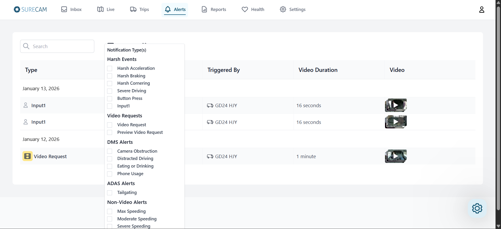Play the Video Request 1 minute thumbnail
This screenshot has height=229, width=501.
[x=396, y=156]
